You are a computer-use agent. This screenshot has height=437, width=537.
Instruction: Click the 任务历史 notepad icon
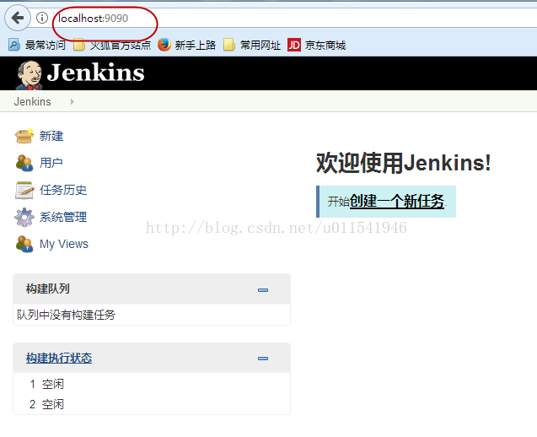pyautogui.click(x=24, y=190)
